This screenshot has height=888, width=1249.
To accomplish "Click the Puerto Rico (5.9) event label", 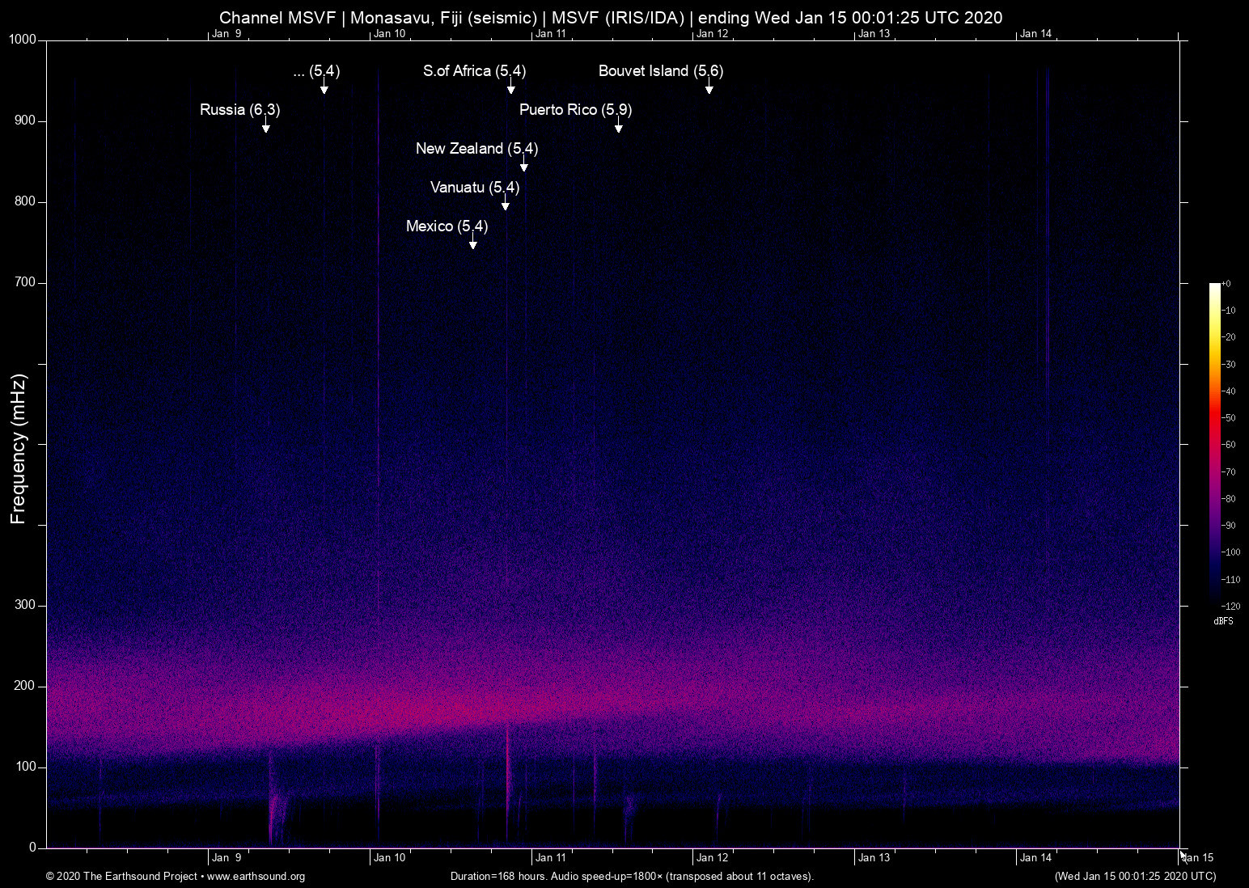I will [x=575, y=110].
